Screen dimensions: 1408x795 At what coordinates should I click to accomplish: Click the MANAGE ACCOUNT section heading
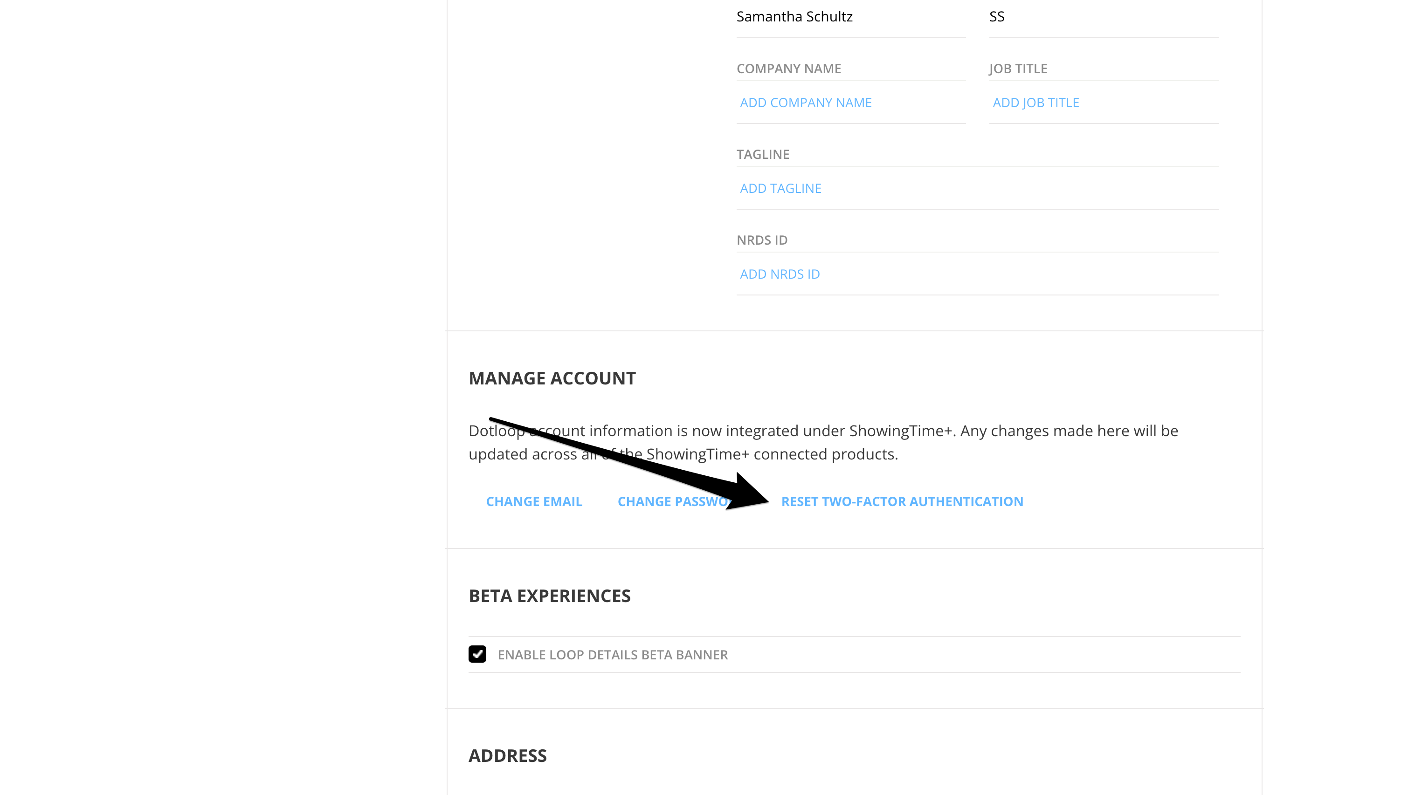coord(552,377)
